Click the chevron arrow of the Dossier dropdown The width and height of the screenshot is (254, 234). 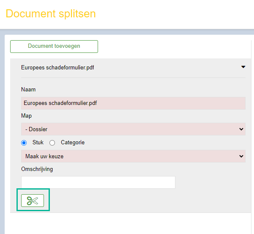tap(241, 129)
